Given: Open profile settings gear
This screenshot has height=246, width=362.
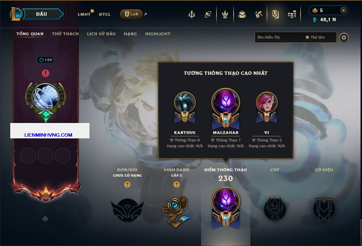Looking at the screenshot, I should click(344, 38).
